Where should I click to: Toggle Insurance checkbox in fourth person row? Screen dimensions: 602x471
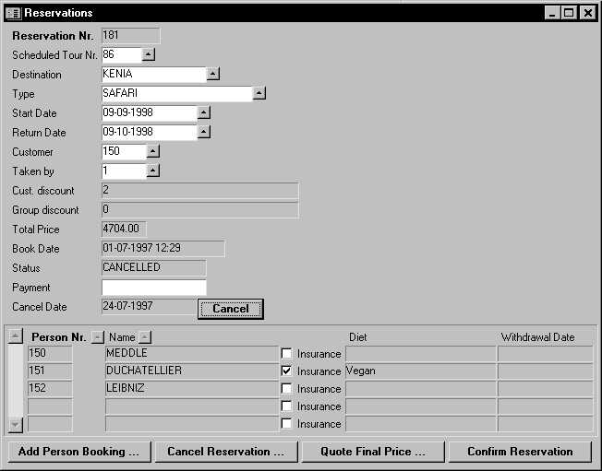tap(286, 406)
